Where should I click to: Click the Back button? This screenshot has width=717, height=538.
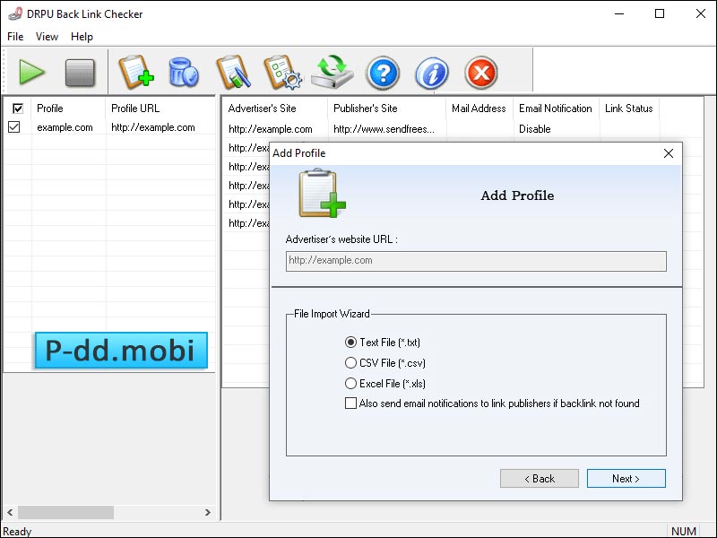[539, 479]
